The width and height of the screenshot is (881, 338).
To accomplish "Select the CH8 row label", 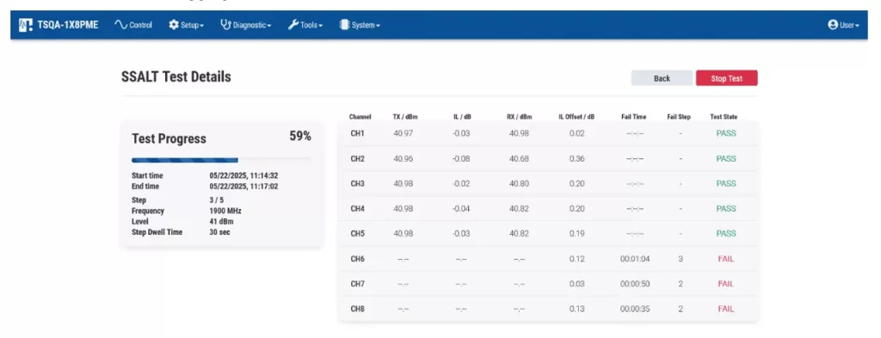I will 358,309.
